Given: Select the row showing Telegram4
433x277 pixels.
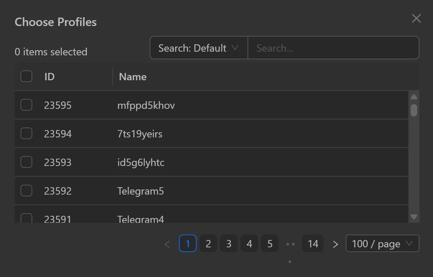Looking at the screenshot, I should click(x=141, y=218).
